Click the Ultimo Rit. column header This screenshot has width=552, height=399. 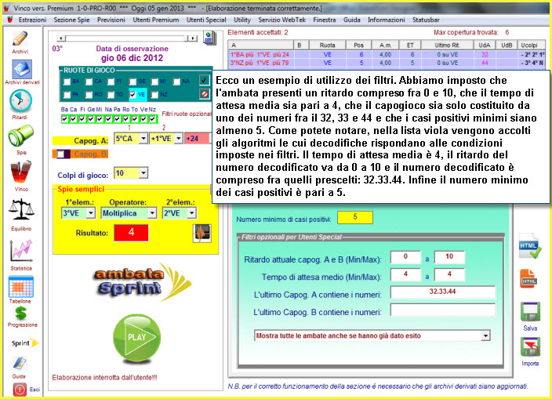click(447, 45)
